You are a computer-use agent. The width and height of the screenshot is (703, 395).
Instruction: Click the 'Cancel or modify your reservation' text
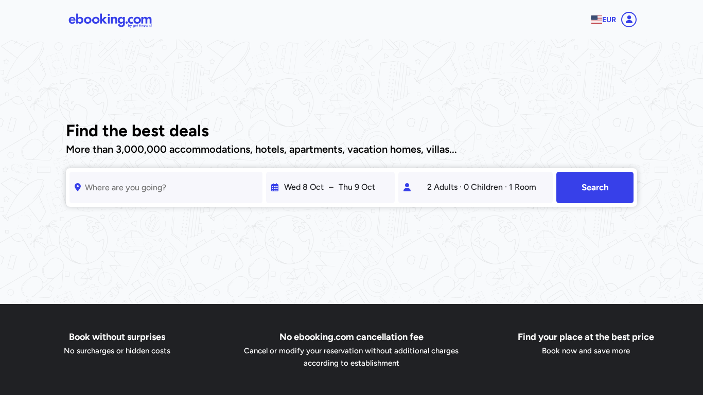click(x=351, y=351)
